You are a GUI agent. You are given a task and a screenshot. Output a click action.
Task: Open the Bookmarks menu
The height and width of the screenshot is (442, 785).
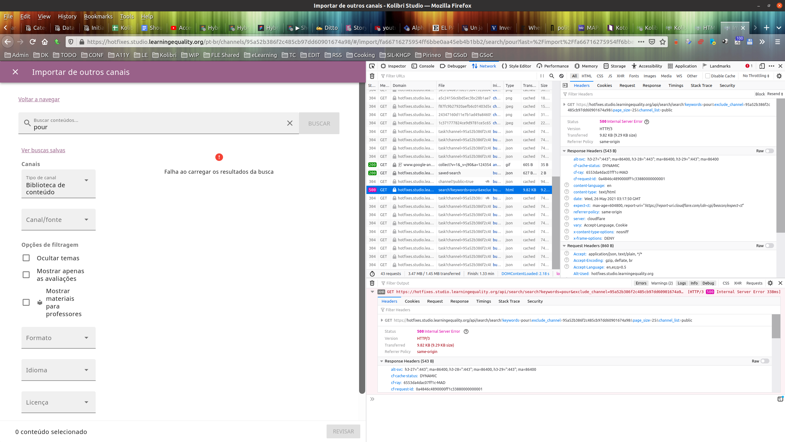click(98, 16)
